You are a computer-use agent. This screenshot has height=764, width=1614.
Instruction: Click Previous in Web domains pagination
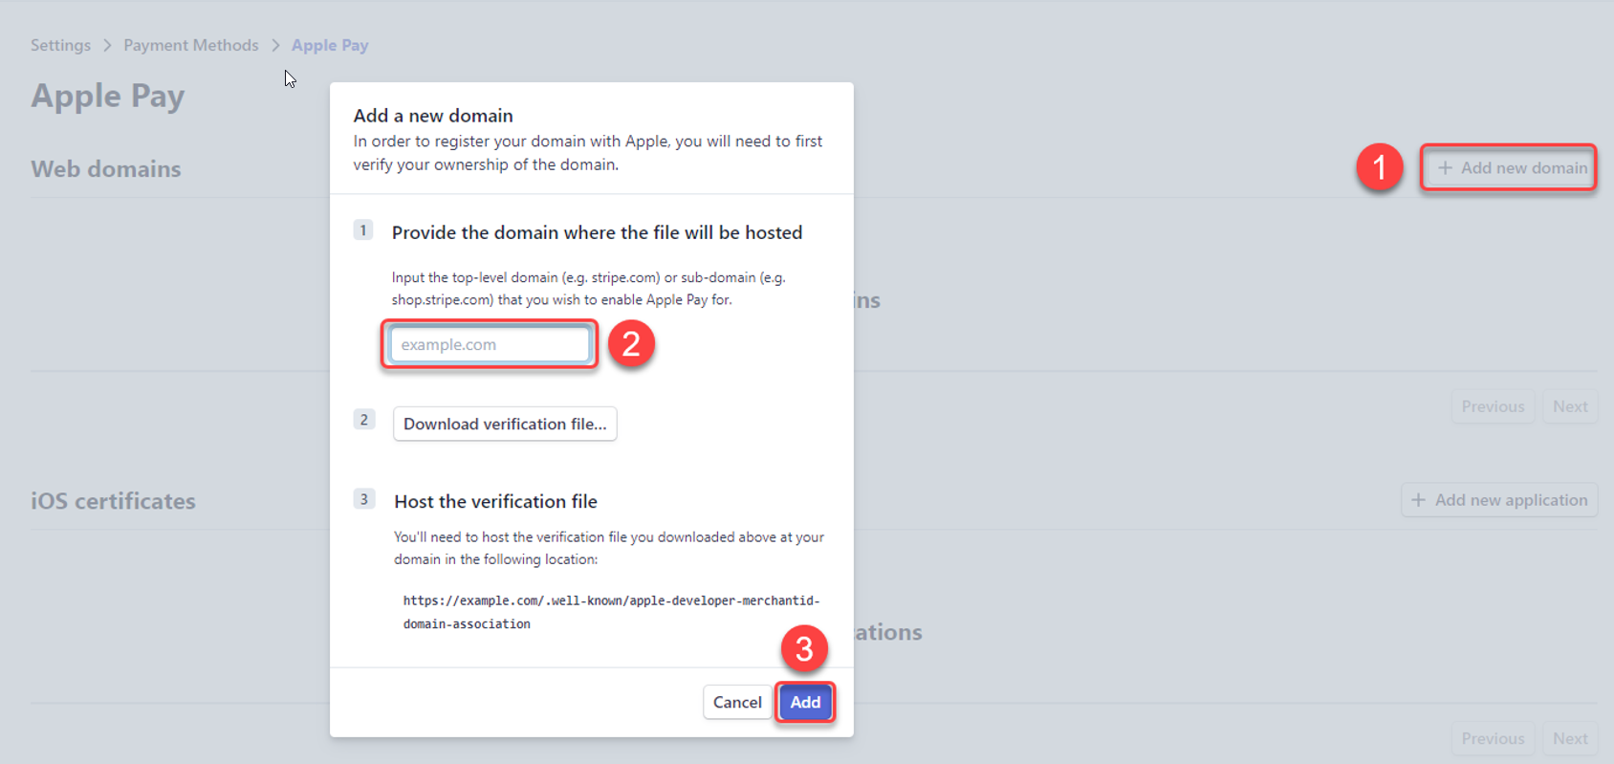point(1493,406)
